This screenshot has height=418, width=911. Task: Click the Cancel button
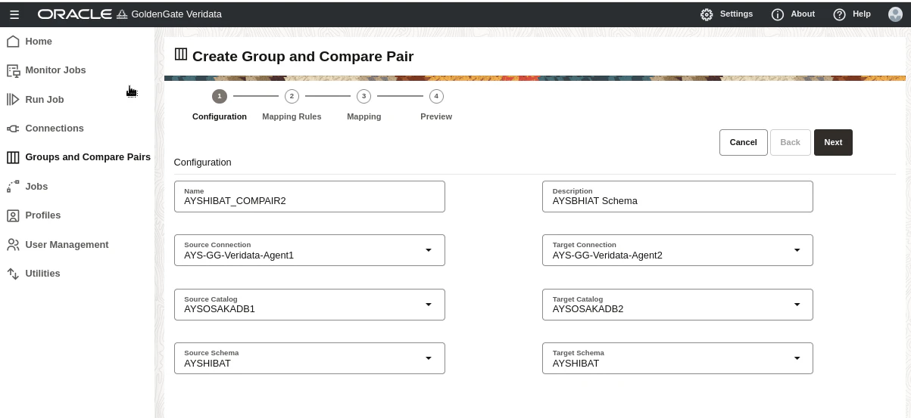pyautogui.click(x=743, y=142)
